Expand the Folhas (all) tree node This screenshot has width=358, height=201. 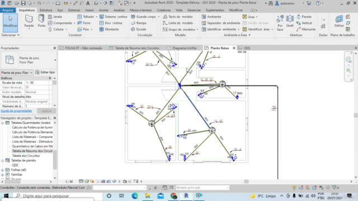coord(2,170)
